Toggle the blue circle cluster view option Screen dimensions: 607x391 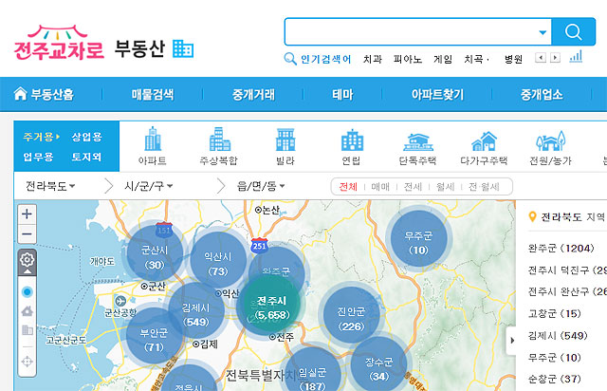pyautogui.click(x=28, y=291)
